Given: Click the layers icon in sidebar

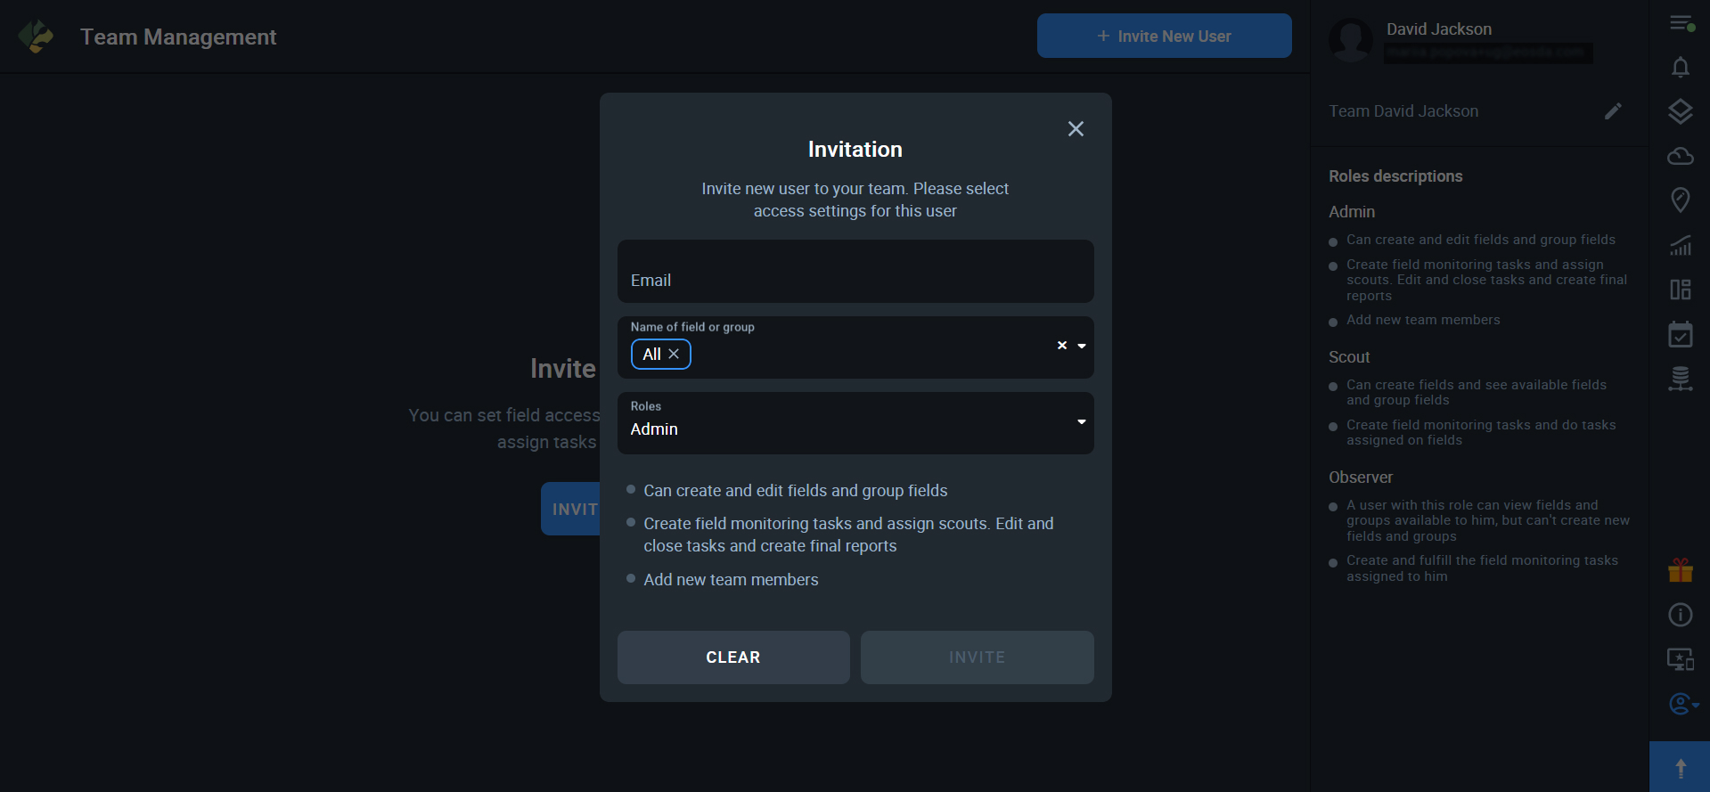Looking at the screenshot, I should point(1680,111).
